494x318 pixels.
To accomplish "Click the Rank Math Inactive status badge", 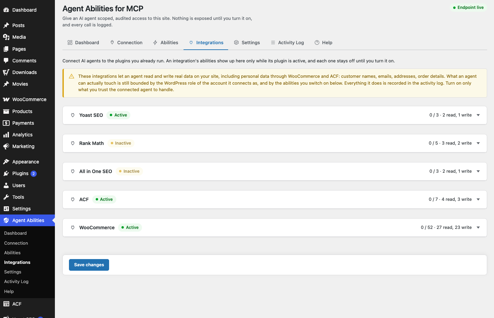I will click(121, 143).
